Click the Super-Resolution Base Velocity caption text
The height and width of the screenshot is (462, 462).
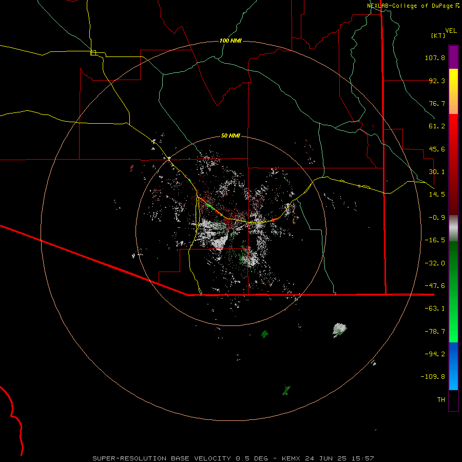click(234, 458)
